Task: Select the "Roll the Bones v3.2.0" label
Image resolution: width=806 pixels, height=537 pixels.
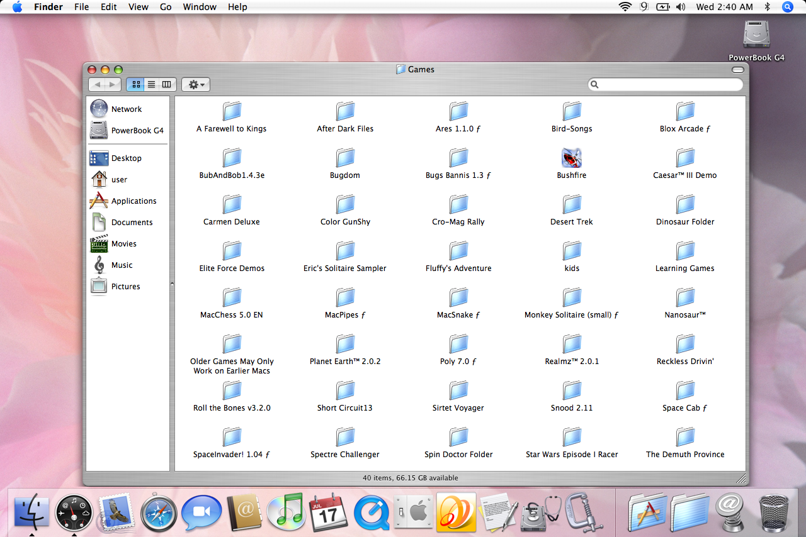Action: 232,407
